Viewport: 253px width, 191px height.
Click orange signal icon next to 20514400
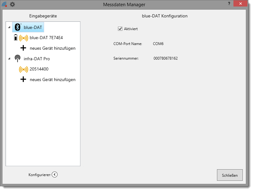pyautogui.click(x=23, y=69)
